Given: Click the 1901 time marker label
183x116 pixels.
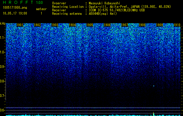Looking at the screenshot, I should click(20, 25).
